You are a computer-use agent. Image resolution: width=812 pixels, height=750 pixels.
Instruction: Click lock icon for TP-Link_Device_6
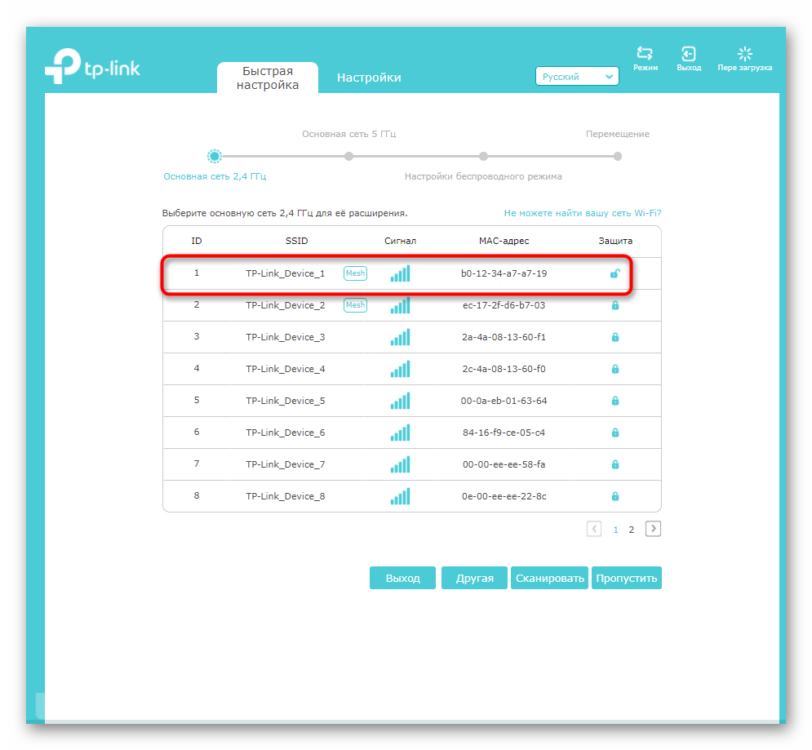pos(615,433)
